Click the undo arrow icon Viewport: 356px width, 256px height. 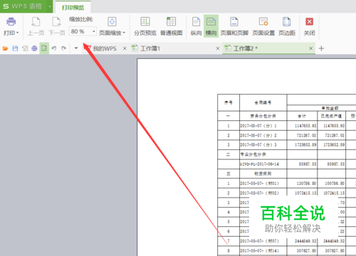click(x=54, y=48)
